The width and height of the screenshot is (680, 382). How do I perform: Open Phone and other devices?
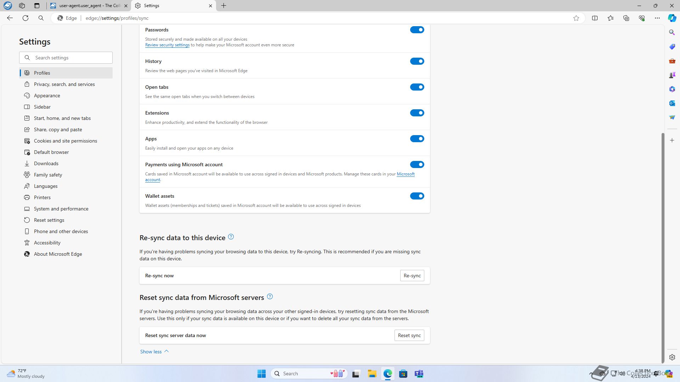click(66, 232)
